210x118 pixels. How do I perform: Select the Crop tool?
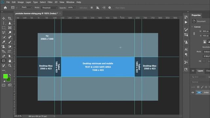point(10,18)
